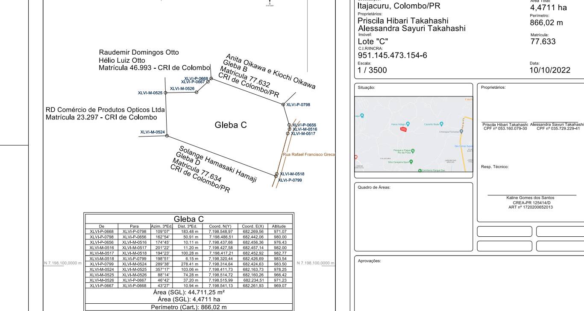Screen dimensions: 584x311
Task: Click the Quadro de Áreas empty box
Action: (x=414, y=217)
